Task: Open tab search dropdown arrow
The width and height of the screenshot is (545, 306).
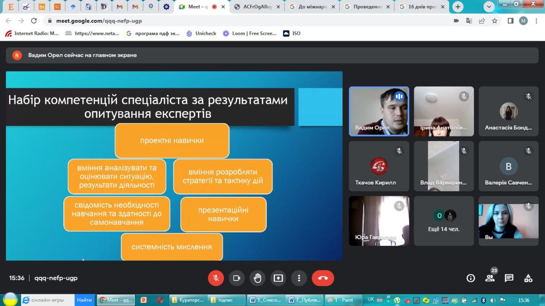Action: [x=489, y=7]
